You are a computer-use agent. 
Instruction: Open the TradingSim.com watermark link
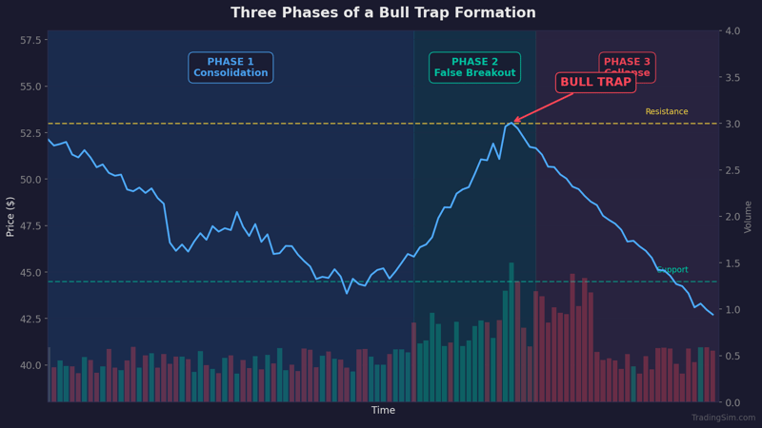click(723, 418)
